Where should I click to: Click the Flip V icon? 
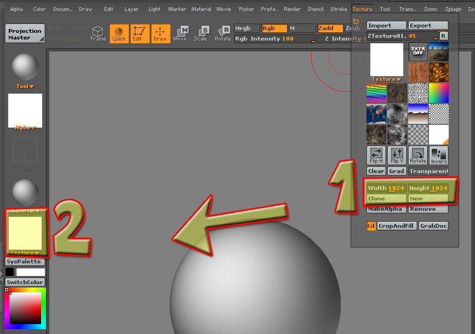pos(397,156)
